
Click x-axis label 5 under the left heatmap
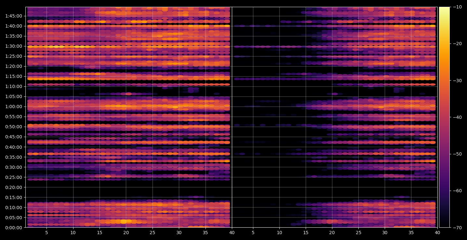click(x=47, y=233)
